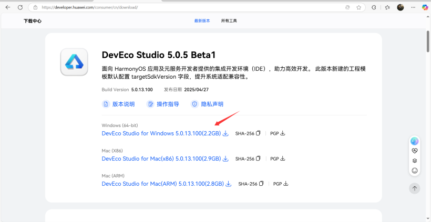Image resolution: width=431 pixels, height=222 pixels.
Task: Click the floating heart-shaped icon
Action: 415,151
